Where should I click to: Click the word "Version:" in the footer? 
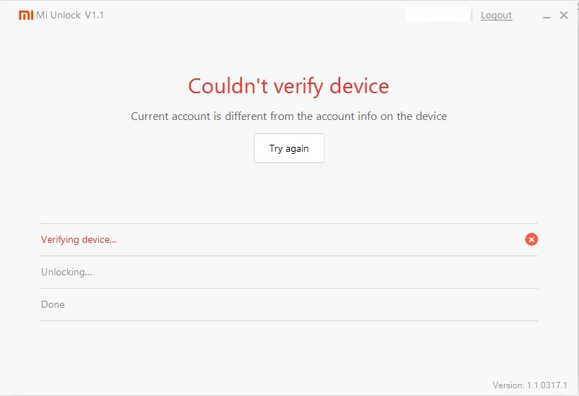tap(509, 385)
